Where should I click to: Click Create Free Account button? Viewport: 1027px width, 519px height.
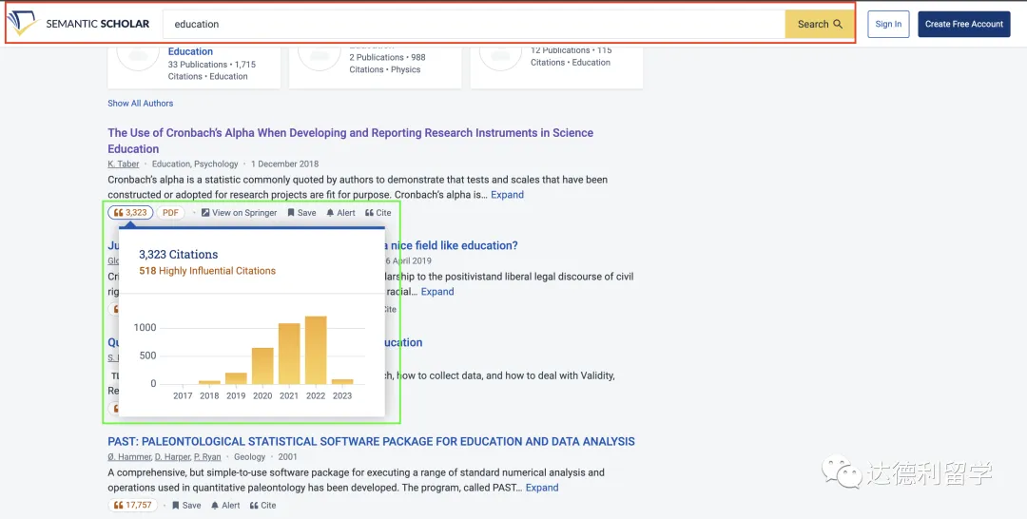[963, 24]
